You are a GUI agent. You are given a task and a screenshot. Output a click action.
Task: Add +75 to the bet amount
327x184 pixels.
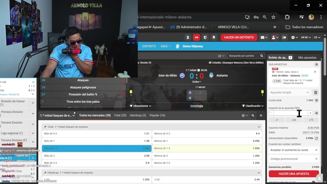click(311, 120)
